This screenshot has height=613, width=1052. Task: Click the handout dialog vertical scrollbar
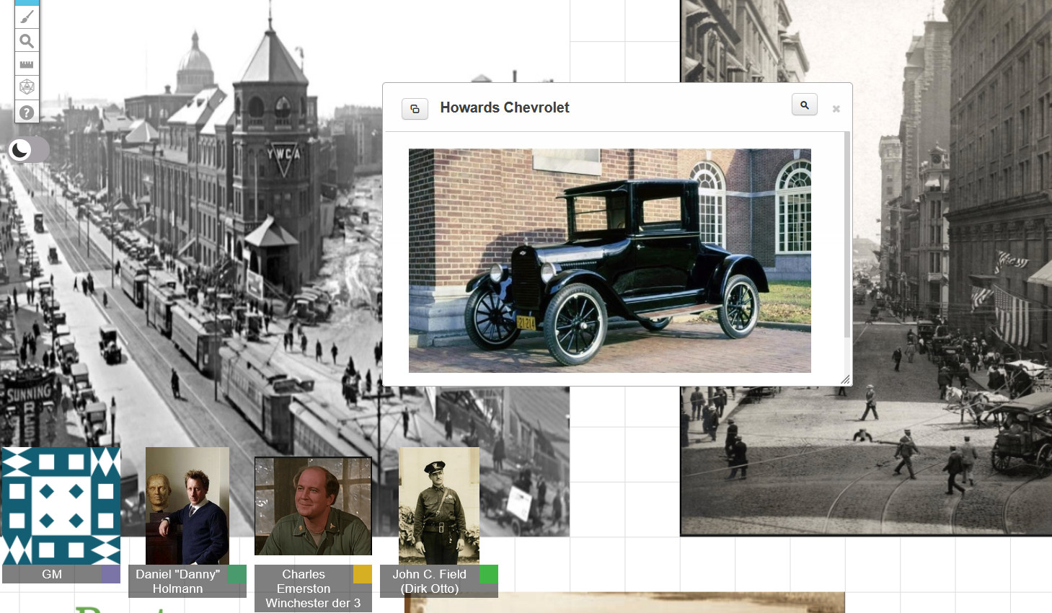click(x=847, y=234)
